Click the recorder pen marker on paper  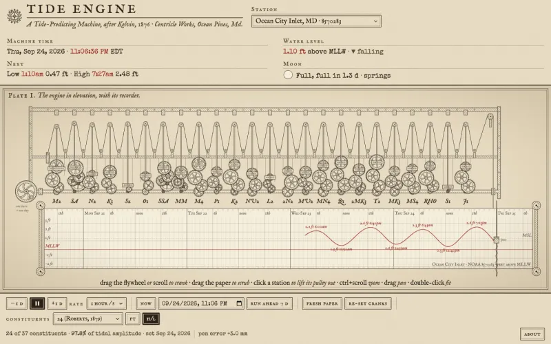click(496, 239)
